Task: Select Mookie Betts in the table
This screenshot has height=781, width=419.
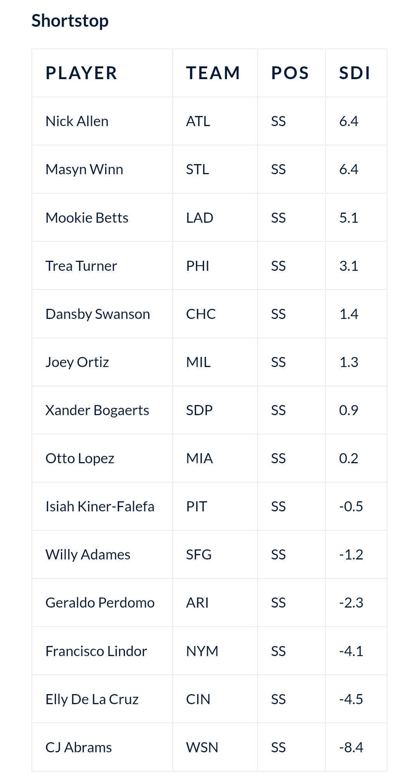Action: 87,218
